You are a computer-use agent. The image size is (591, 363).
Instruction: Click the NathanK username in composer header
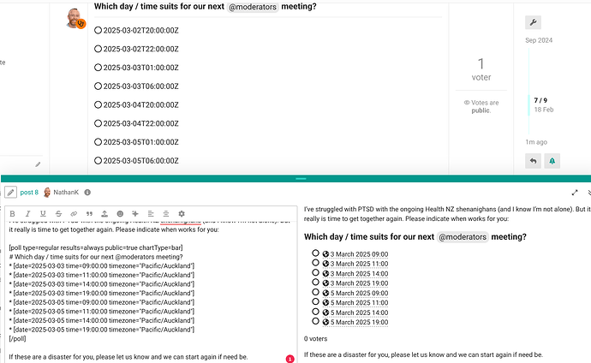click(66, 193)
